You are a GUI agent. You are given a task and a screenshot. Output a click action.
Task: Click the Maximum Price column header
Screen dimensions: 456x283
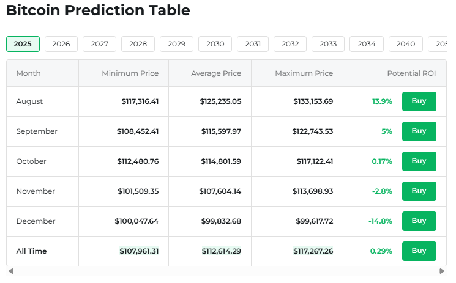point(304,73)
